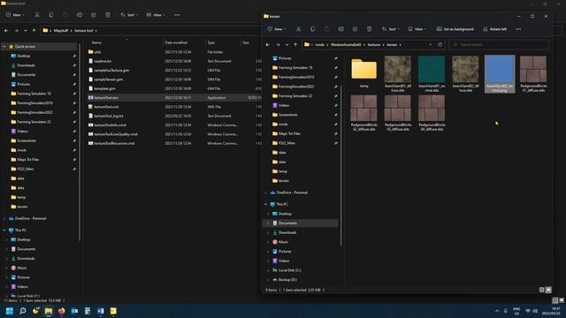Open File Explorer from taskbar
566x318 pixels.
tap(49, 311)
